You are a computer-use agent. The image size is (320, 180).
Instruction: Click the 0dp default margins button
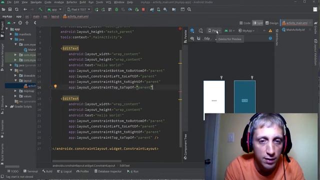(x=206, y=38)
